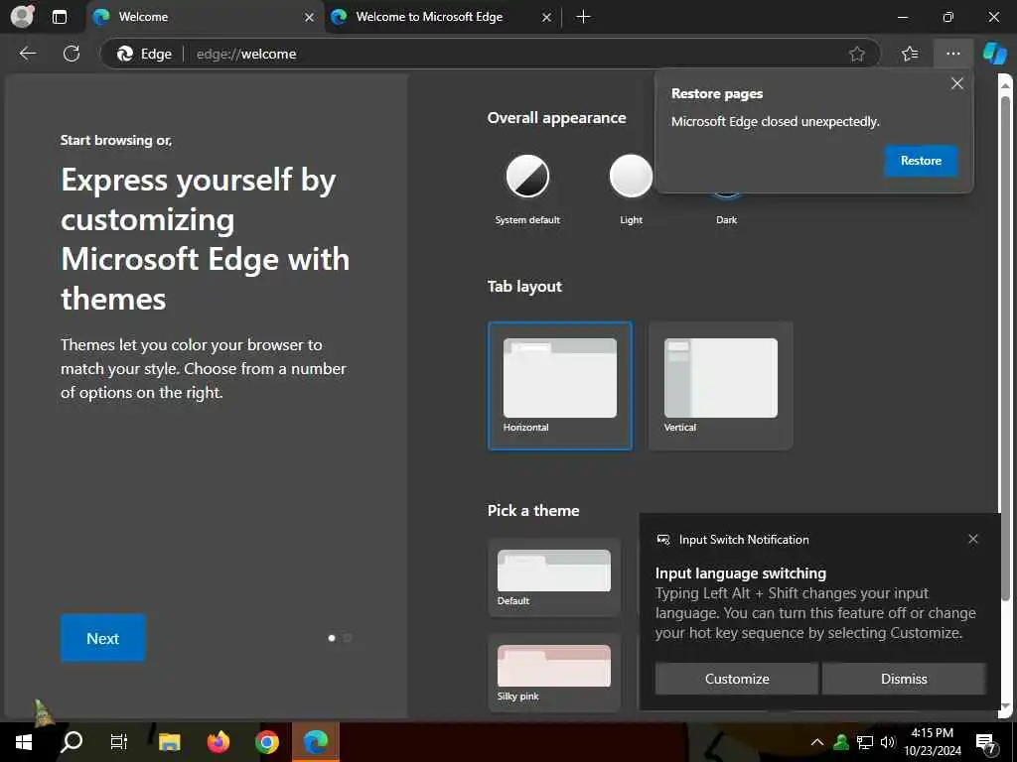
Task: Click the page vertical scrollbar
Action: pyautogui.click(x=1005, y=350)
